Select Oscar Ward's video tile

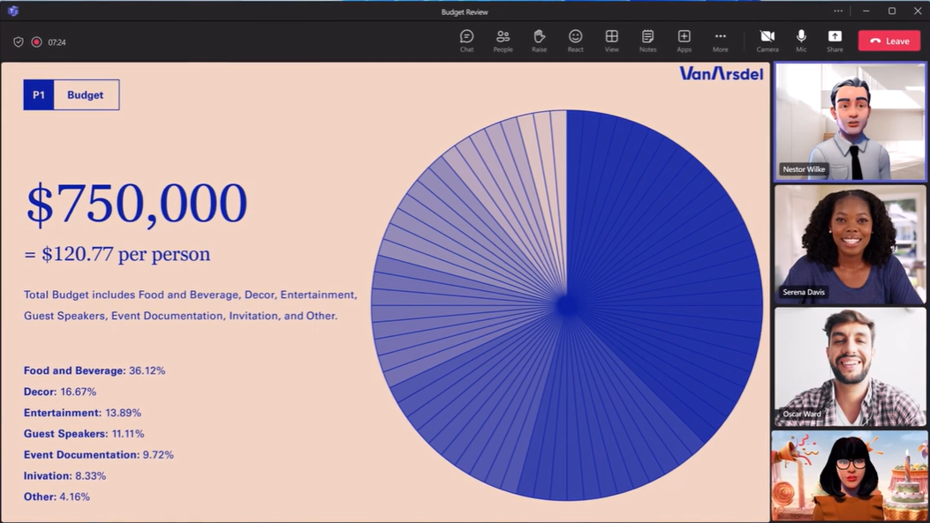850,367
